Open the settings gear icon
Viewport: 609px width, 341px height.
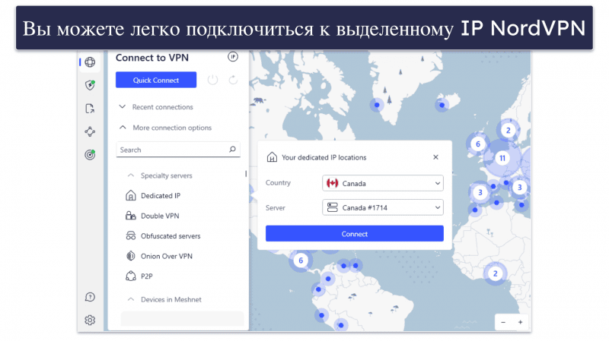[90, 320]
